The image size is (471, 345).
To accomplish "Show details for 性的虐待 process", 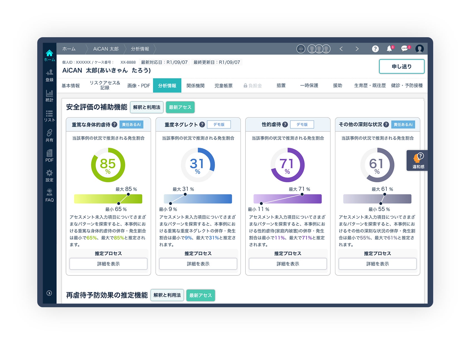I will 288,264.
